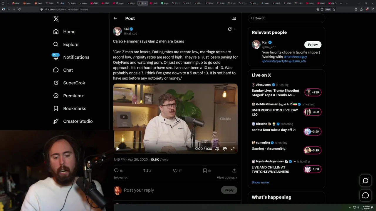The image size is (376, 211).
Task: Click the 10.8K Views count
Action: point(159,159)
